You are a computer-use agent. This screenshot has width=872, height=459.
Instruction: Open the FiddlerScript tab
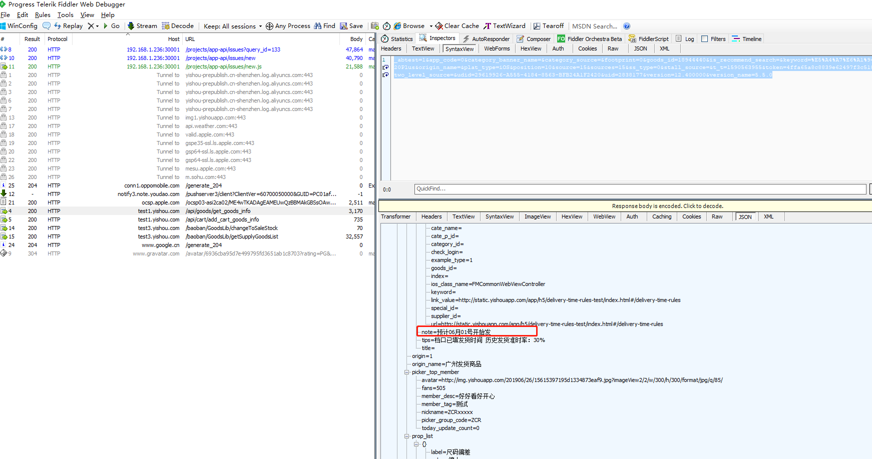coord(649,38)
